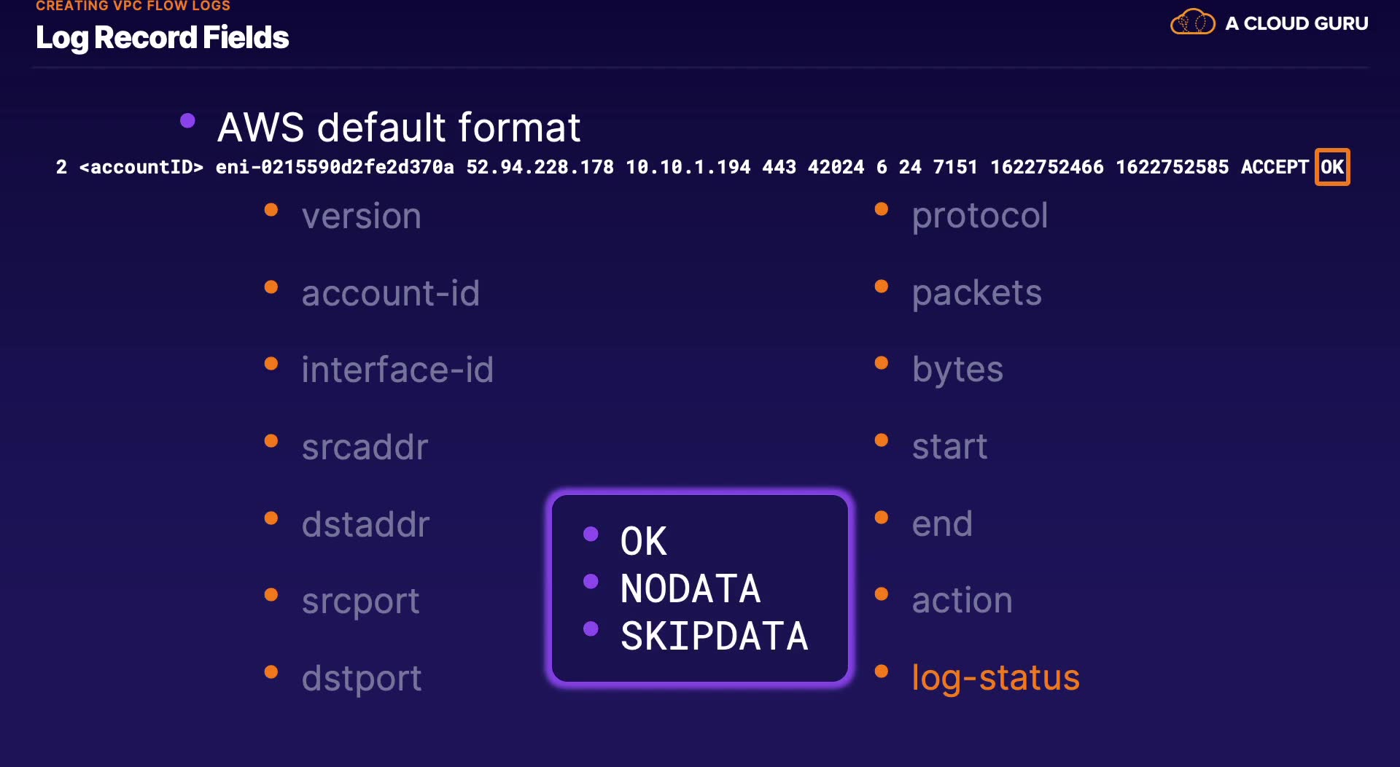Click the Log Record Fields slide title
The height and width of the screenshot is (767, 1400).
162,38
